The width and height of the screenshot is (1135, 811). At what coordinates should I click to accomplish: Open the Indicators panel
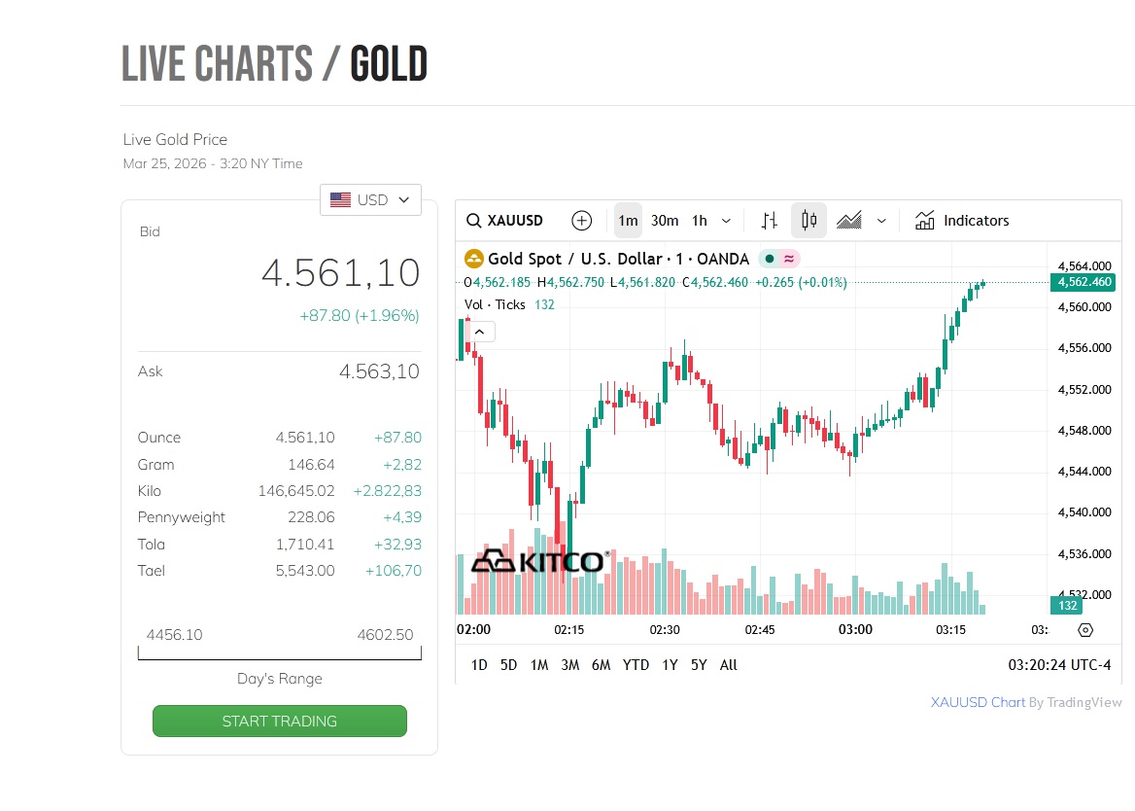click(x=962, y=221)
